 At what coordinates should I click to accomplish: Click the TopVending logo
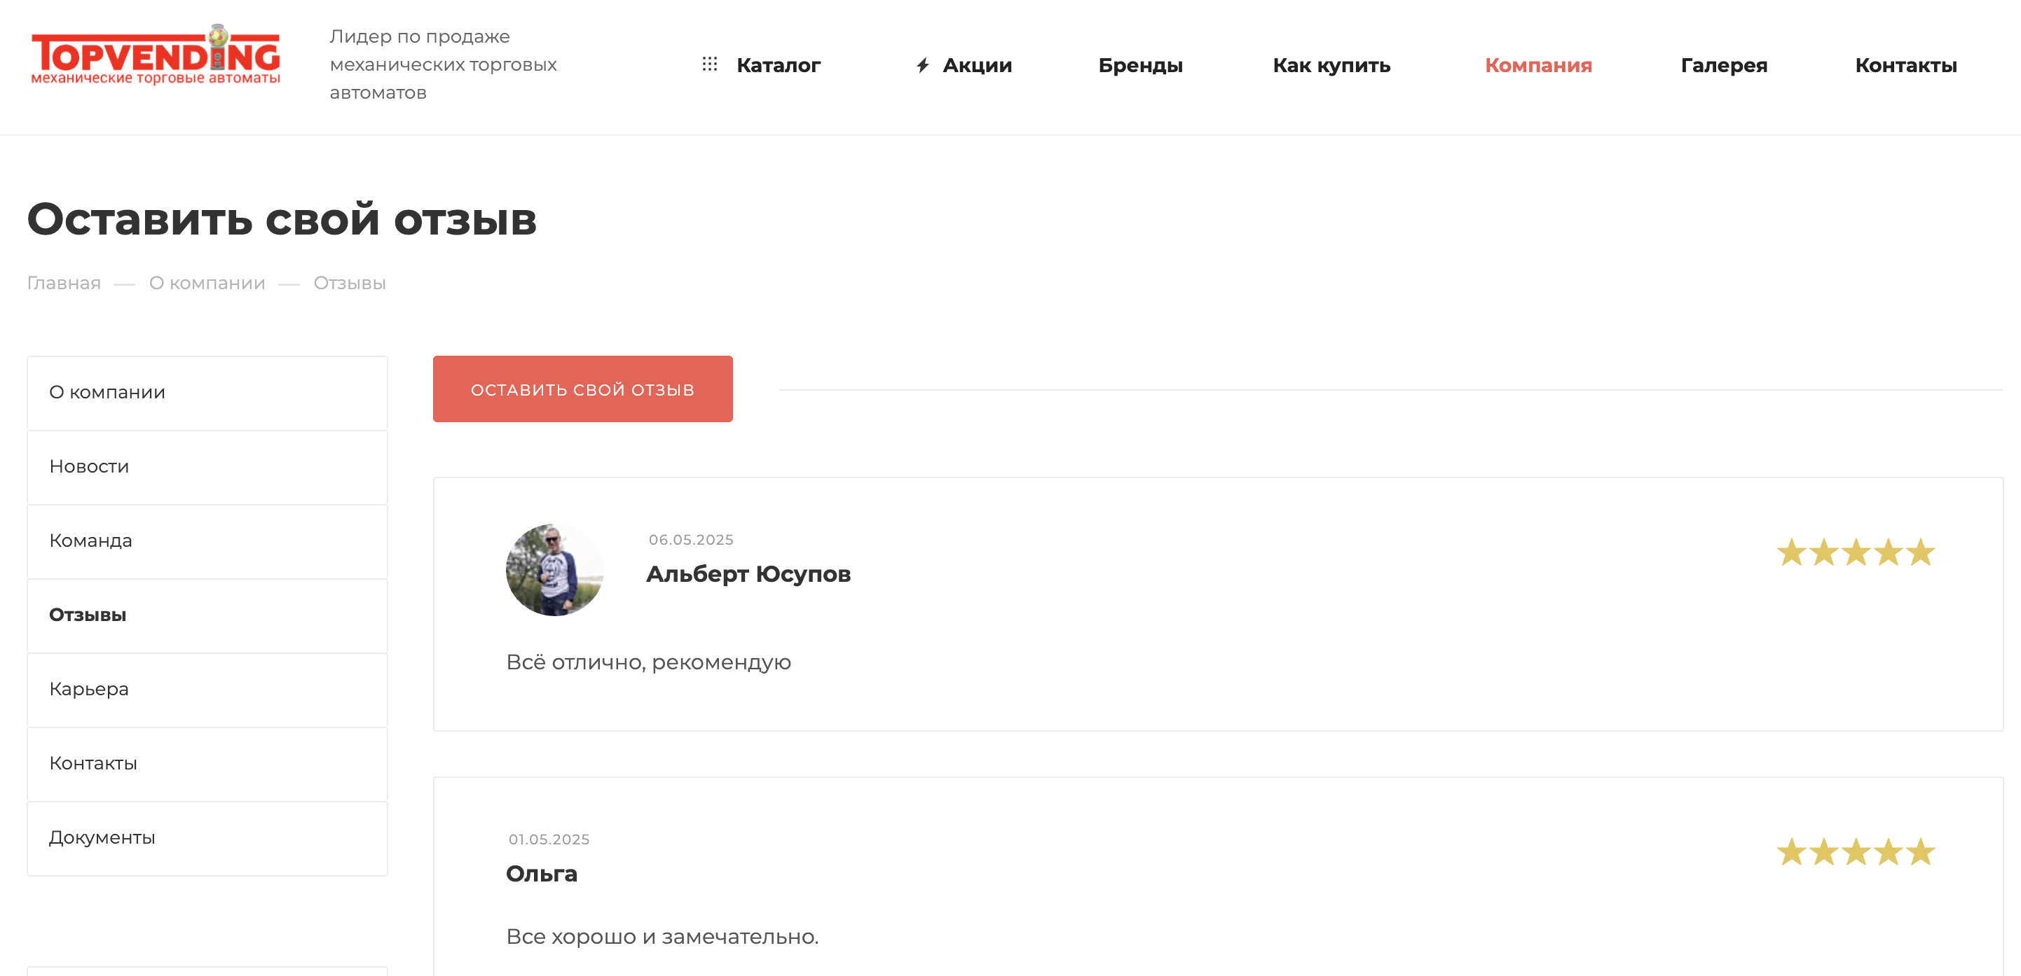click(156, 55)
